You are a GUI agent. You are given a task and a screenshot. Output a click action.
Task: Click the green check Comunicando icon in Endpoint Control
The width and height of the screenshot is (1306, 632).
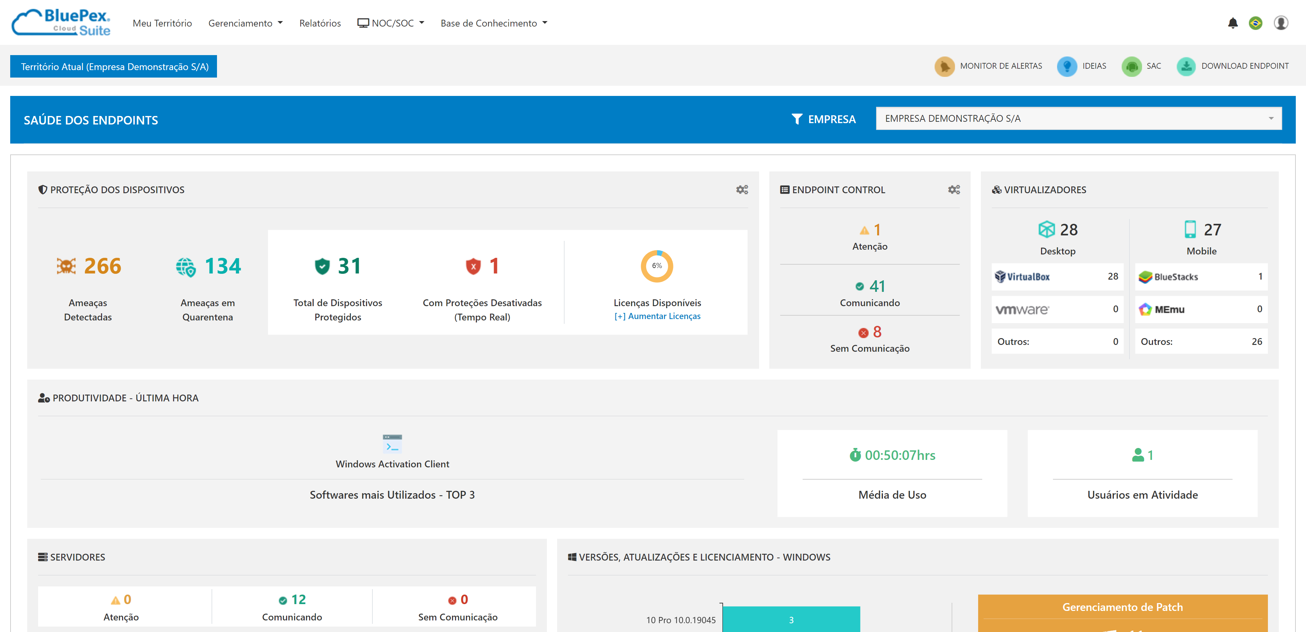[x=859, y=287]
